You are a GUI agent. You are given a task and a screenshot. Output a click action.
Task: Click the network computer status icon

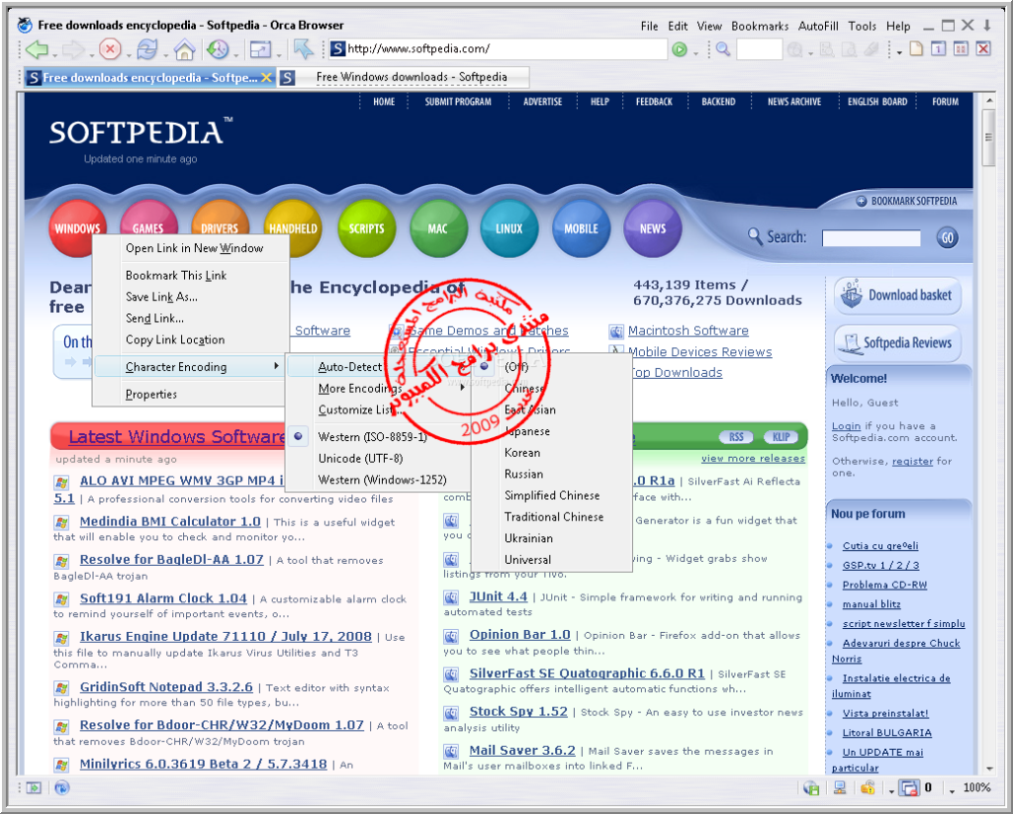pos(840,787)
